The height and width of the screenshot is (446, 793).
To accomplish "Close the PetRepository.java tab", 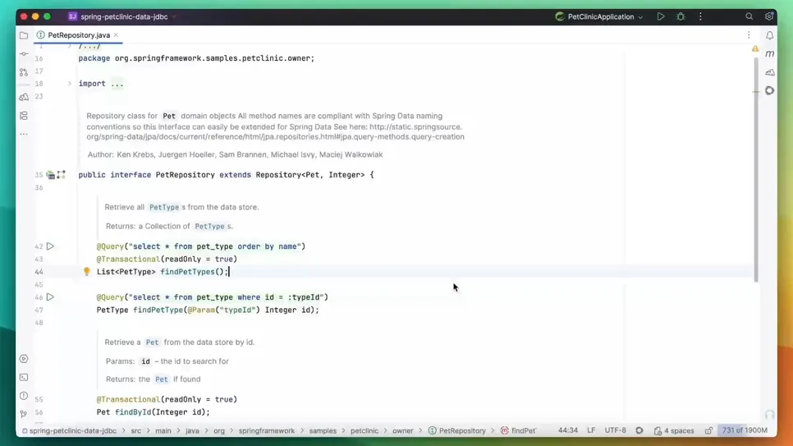I will [116, 35].
